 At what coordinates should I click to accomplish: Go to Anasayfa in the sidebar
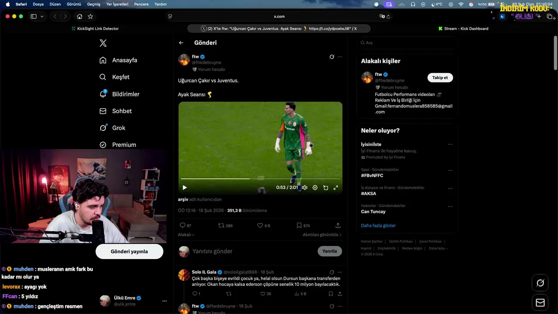(x=118, y=60)
